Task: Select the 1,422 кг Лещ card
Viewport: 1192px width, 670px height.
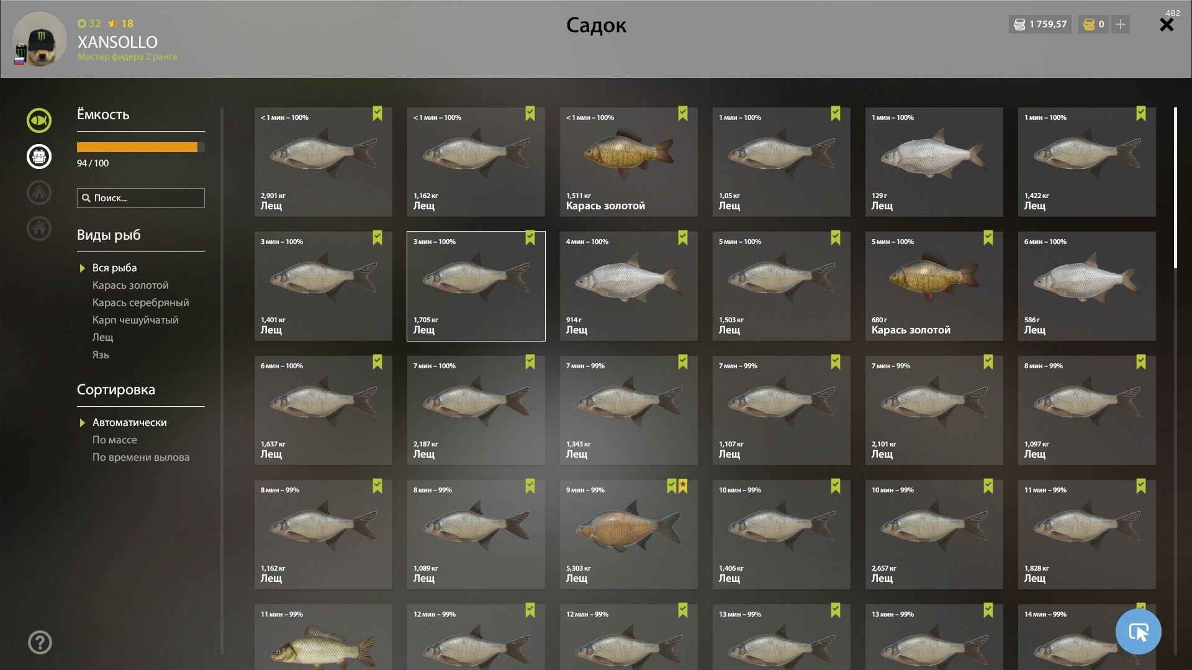Action: point(1087,162)
